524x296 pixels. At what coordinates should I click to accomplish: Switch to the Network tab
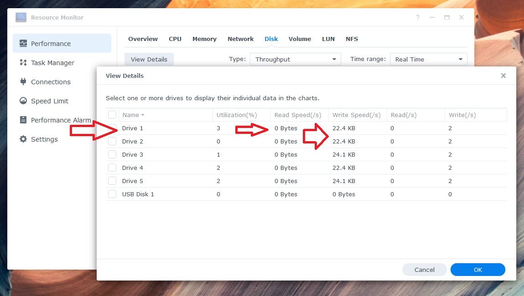pyautogui.click(x=240, y=39)
